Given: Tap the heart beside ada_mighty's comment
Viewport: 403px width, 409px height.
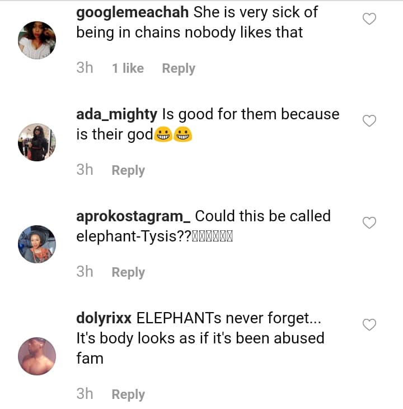Looking at the screenshot, I should tap(369, 121).
